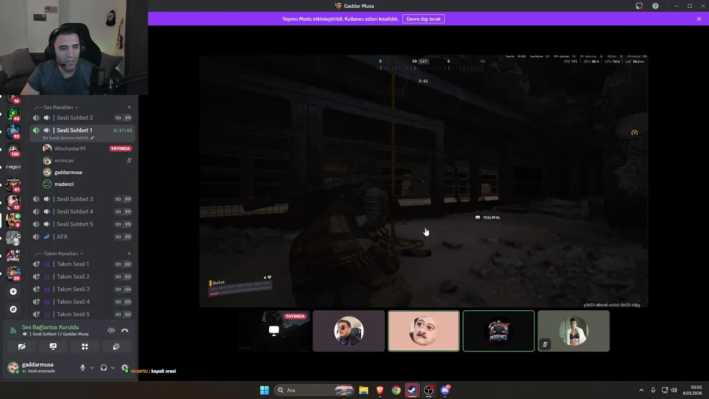Dismiss the streamer mode banner
The image size is (709, 399).
point(699,19)
